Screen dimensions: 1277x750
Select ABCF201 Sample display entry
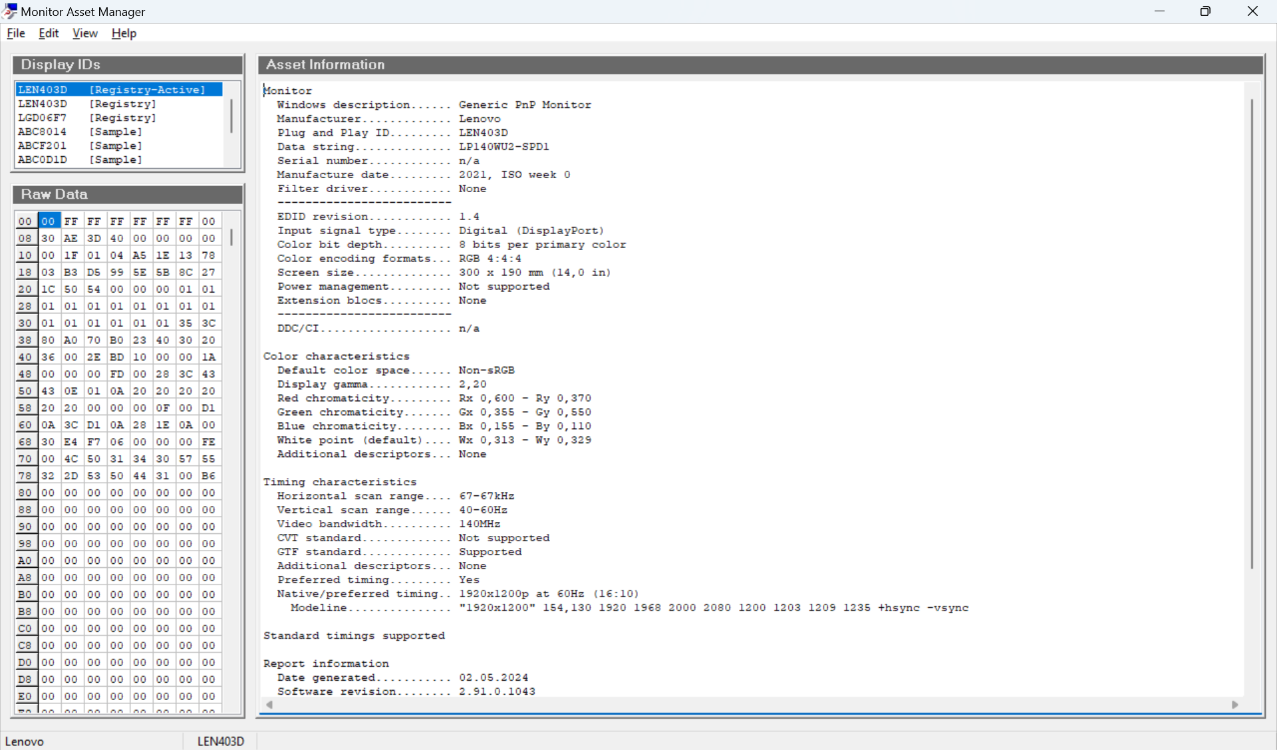pyautogui.click(x=80, y=146)
